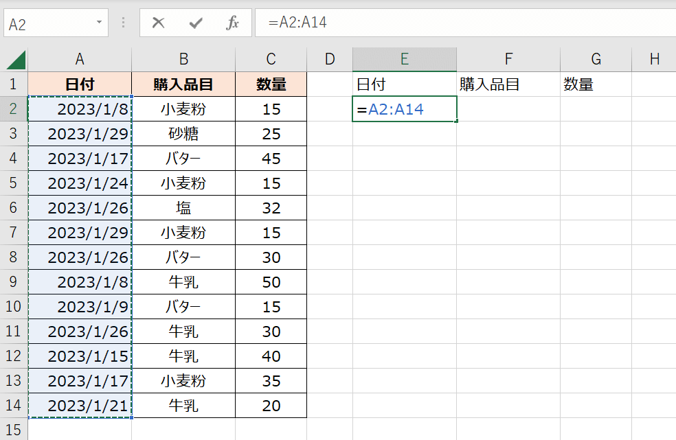Image resolution: width=676 pixels, height=440 pixels.
Task: Click inside the Name Box showing A2
Action: pos(48,23)
